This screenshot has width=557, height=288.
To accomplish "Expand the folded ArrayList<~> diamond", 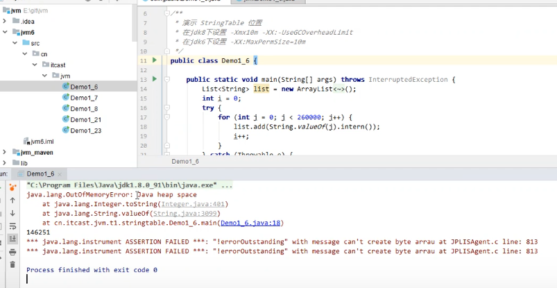I will (339, 89).
